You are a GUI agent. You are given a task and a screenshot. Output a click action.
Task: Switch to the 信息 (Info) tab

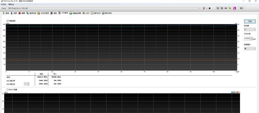pyautogui.click(x=14, y=13)
